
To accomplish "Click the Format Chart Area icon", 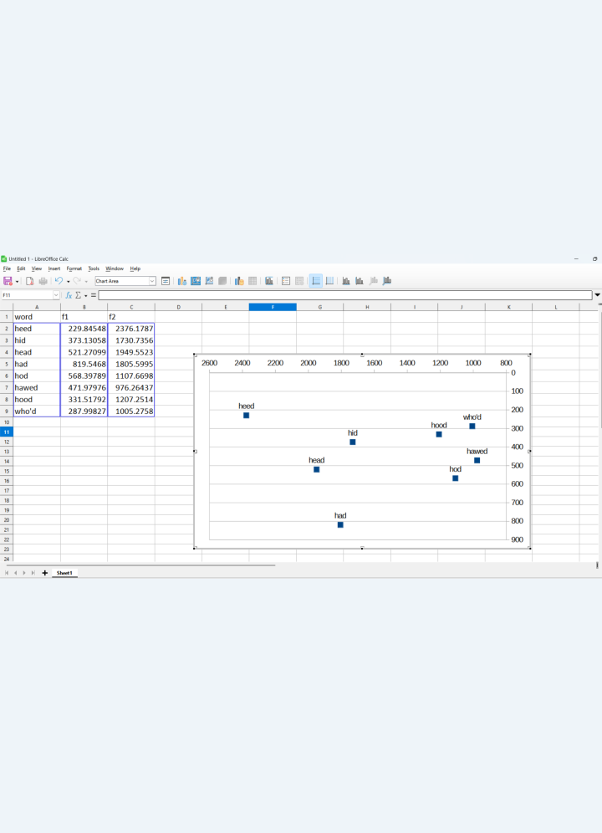I will pos(196,281).
